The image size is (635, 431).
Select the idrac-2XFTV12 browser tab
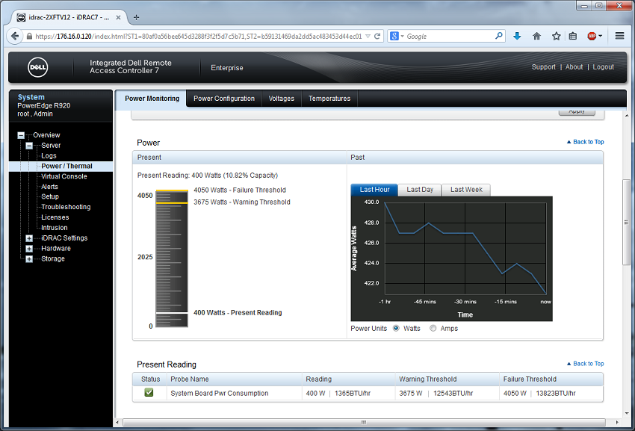point(69,17)
